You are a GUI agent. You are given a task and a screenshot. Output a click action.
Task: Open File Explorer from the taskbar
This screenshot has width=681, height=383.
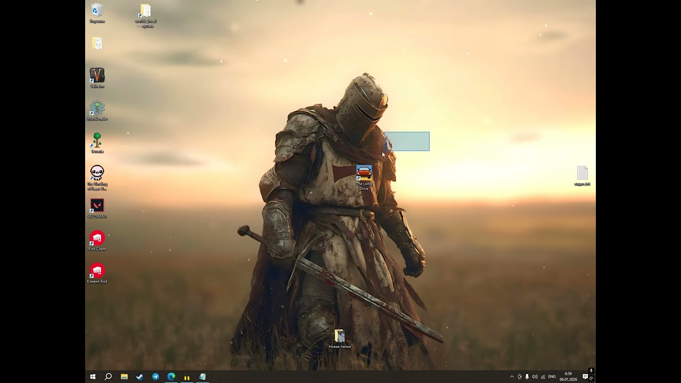(124, 377)
